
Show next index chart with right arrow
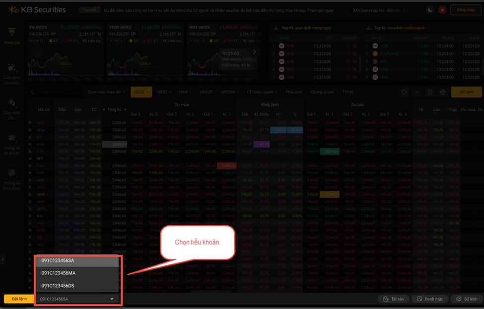pos(254,52)
